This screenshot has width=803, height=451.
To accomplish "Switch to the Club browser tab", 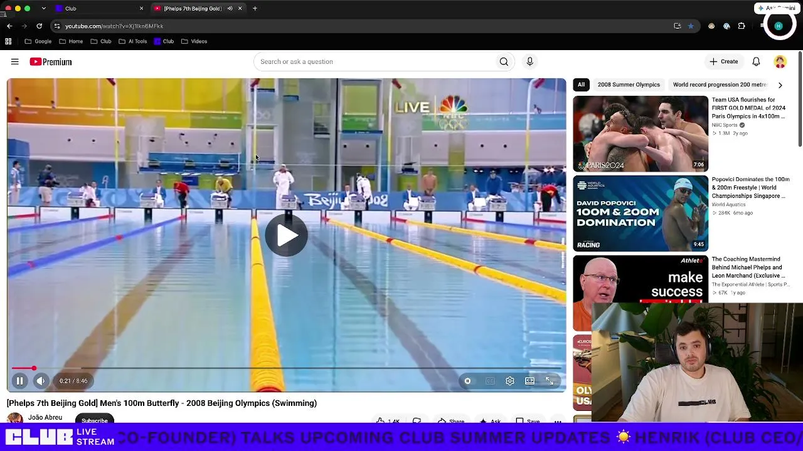I will (98, 8).
